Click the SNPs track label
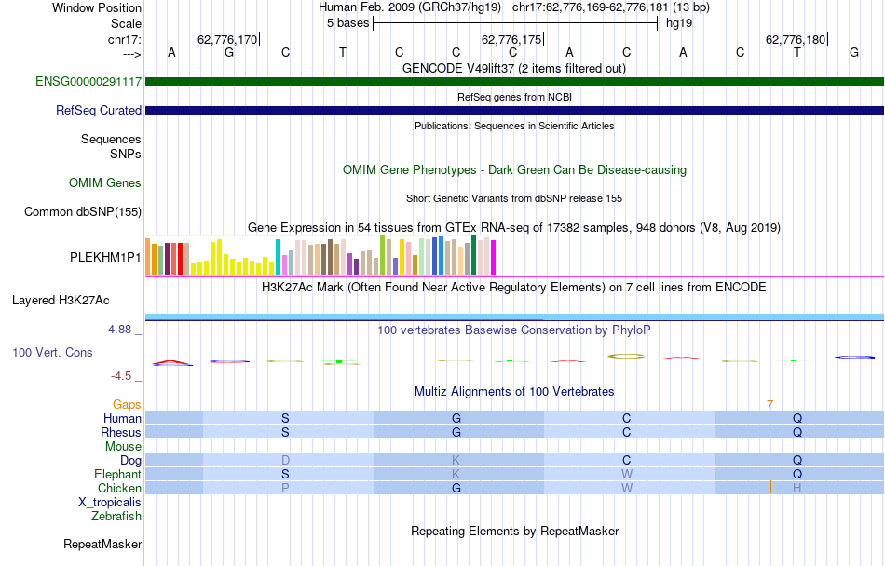Screen dimensions: 885x566 (126, 154)
